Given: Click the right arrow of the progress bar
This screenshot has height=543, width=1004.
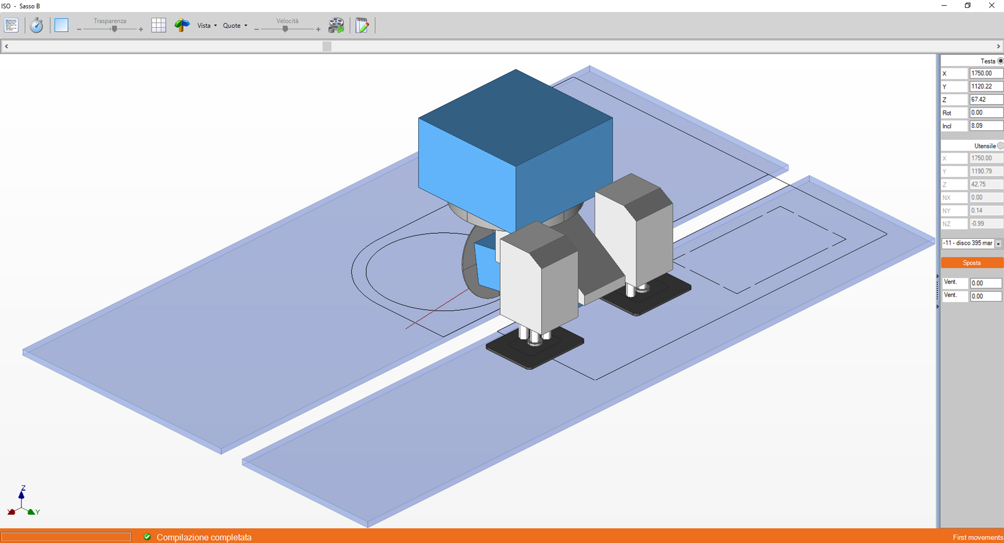Looking at the screenshot, I should (x=998, y=46).
